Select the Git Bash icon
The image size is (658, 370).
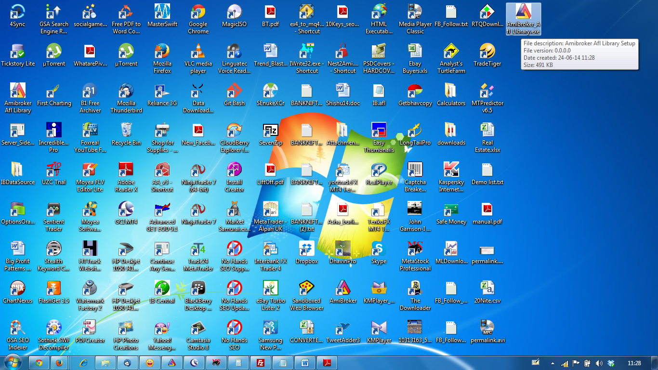pyautogui.click(x=235, y=94)
